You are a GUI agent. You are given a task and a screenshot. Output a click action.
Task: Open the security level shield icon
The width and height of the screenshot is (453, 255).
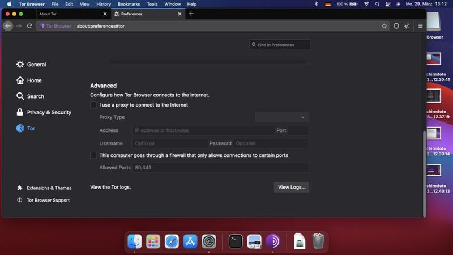pyautogui.click(x=396, y=26)
